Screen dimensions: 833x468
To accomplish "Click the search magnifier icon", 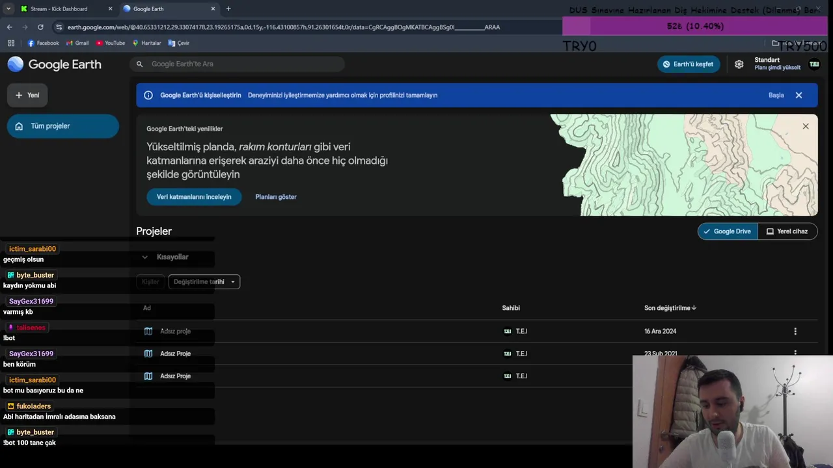I will (x=139, y=64).
